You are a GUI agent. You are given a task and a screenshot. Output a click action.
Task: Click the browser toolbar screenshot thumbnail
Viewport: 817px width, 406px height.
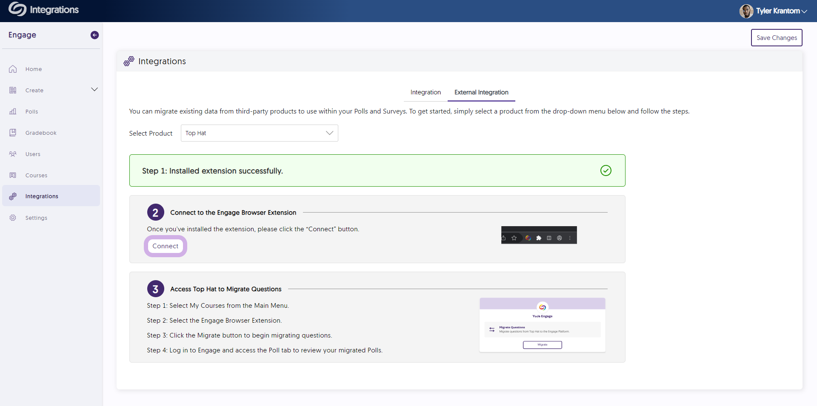(x=539, y=235)
